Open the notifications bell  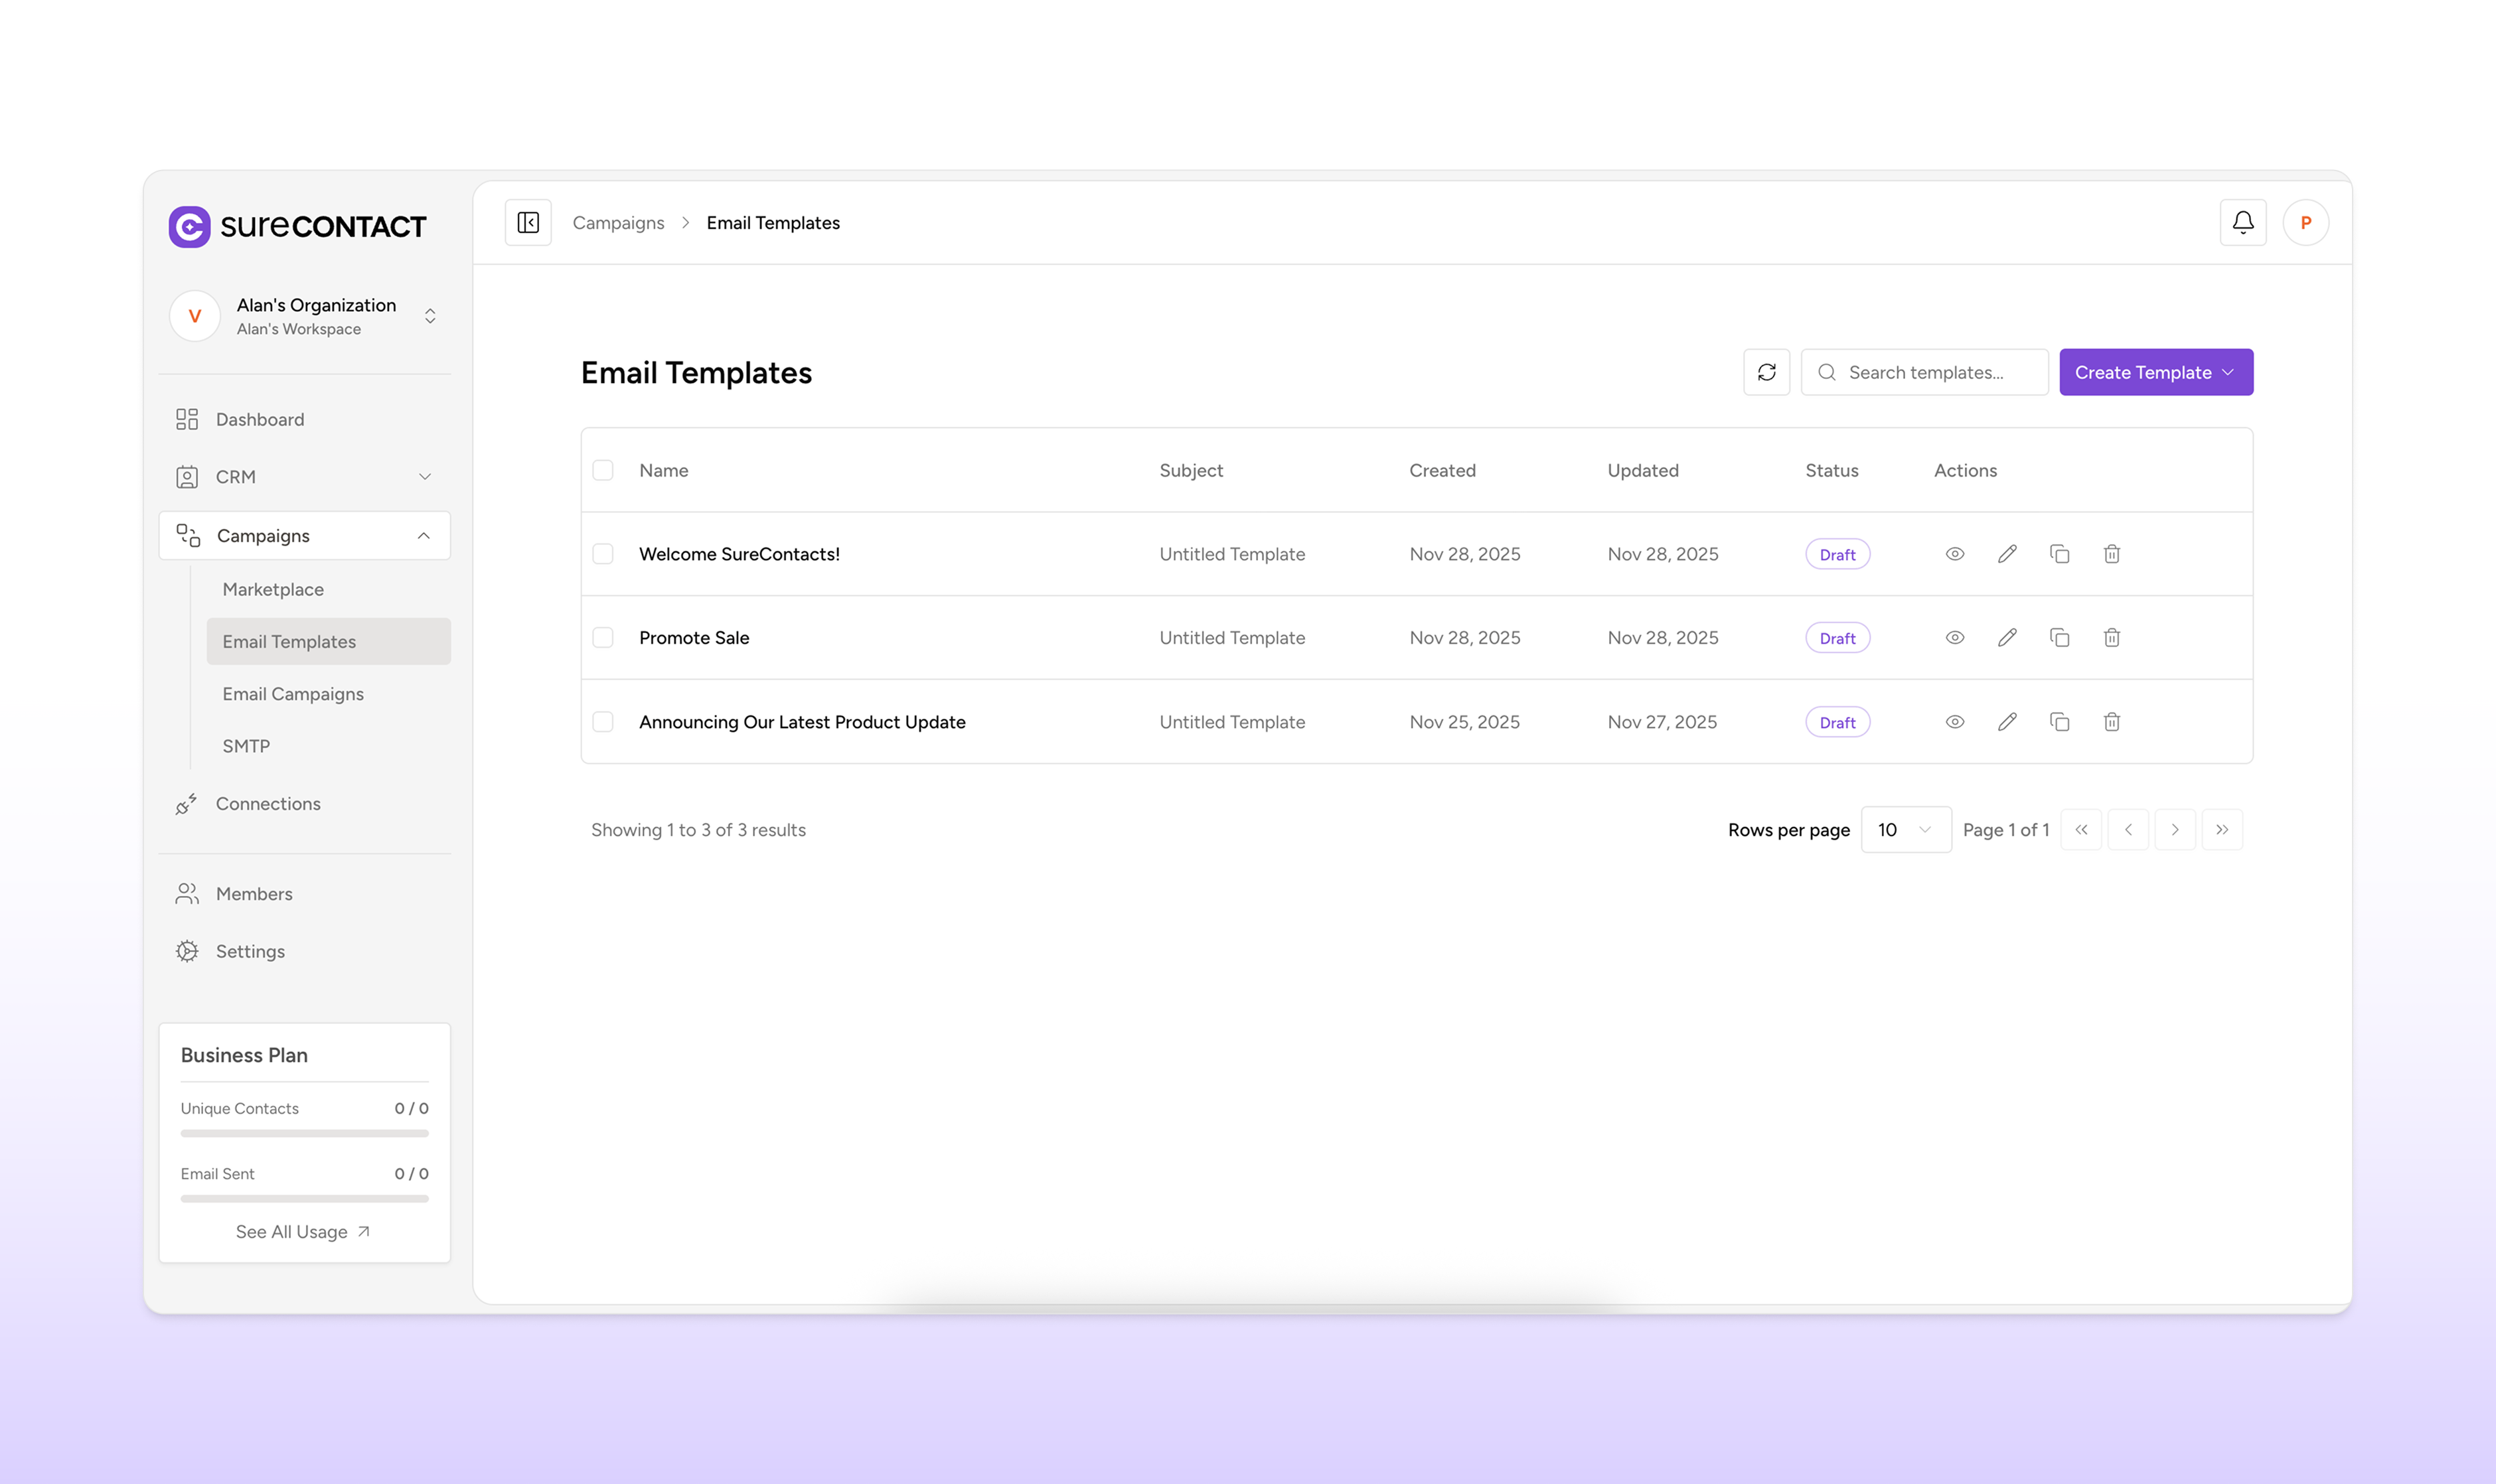[x=2243, y=222]
